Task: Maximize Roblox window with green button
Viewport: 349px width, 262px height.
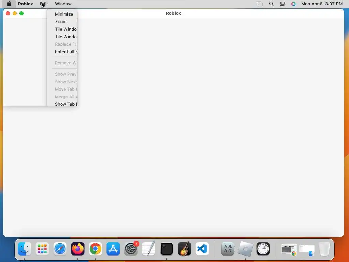Action: coord(21,13)
